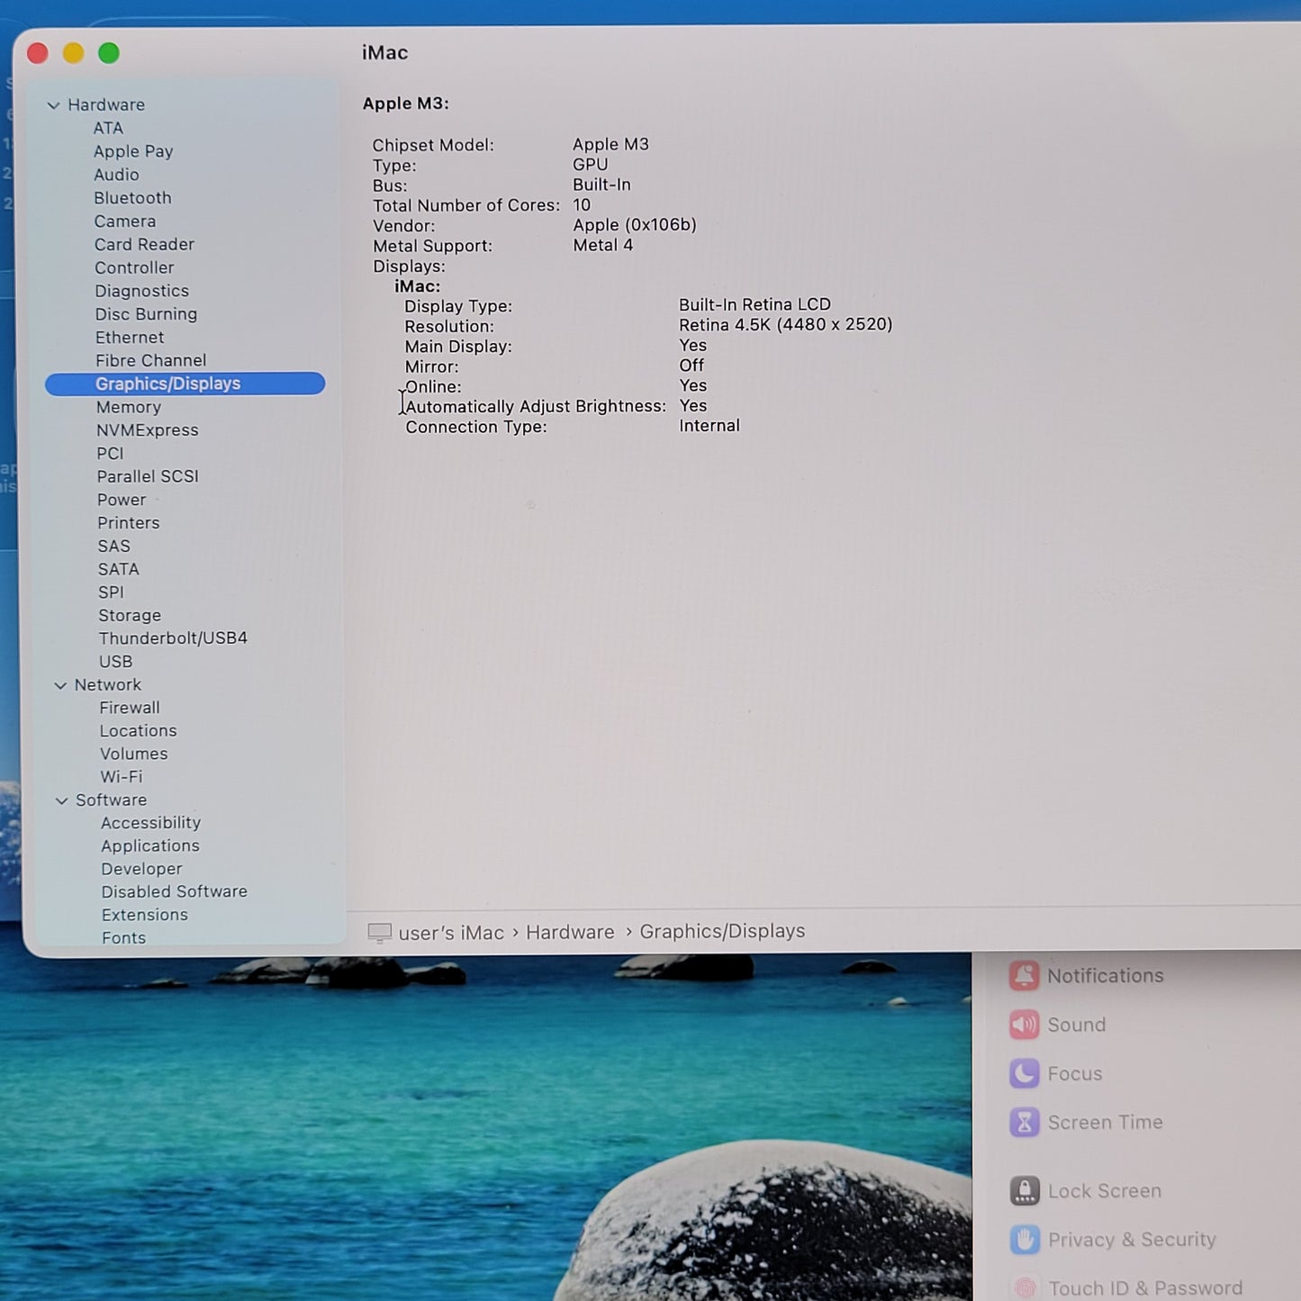The height and width of the screenshot is (1301, 1301).
Task: Select PCI in the sidebar
Action: 110,454
